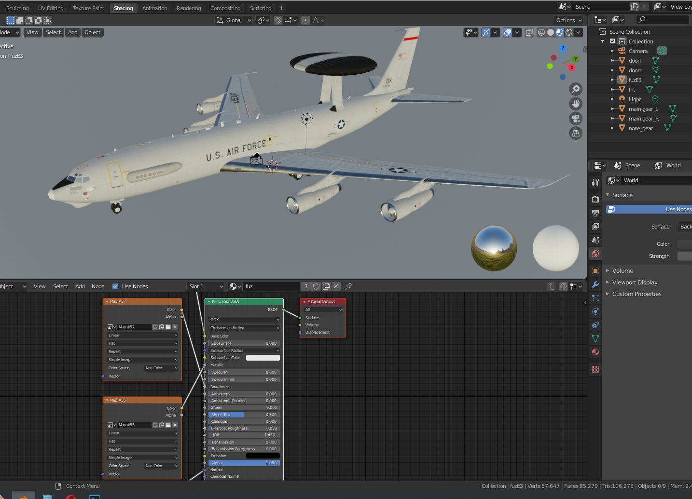Image resolution: width=692 pixels, height=499 pixels.
Task: Open the Particles properties tab
Action: [x=595, y=298]
